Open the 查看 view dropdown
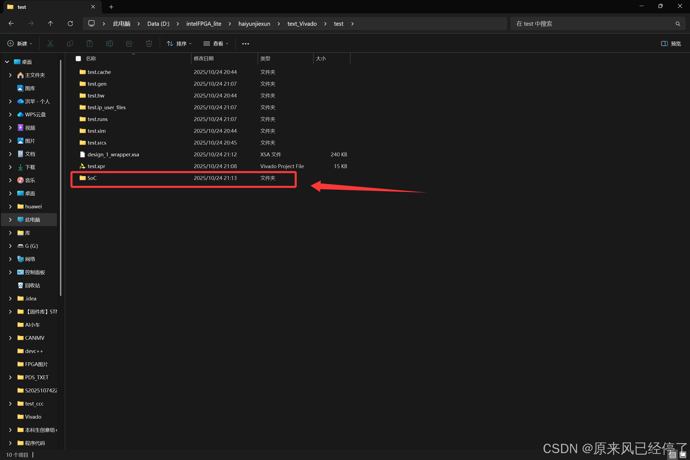Screen dimensions: 690x460 [x=216, y=44]
